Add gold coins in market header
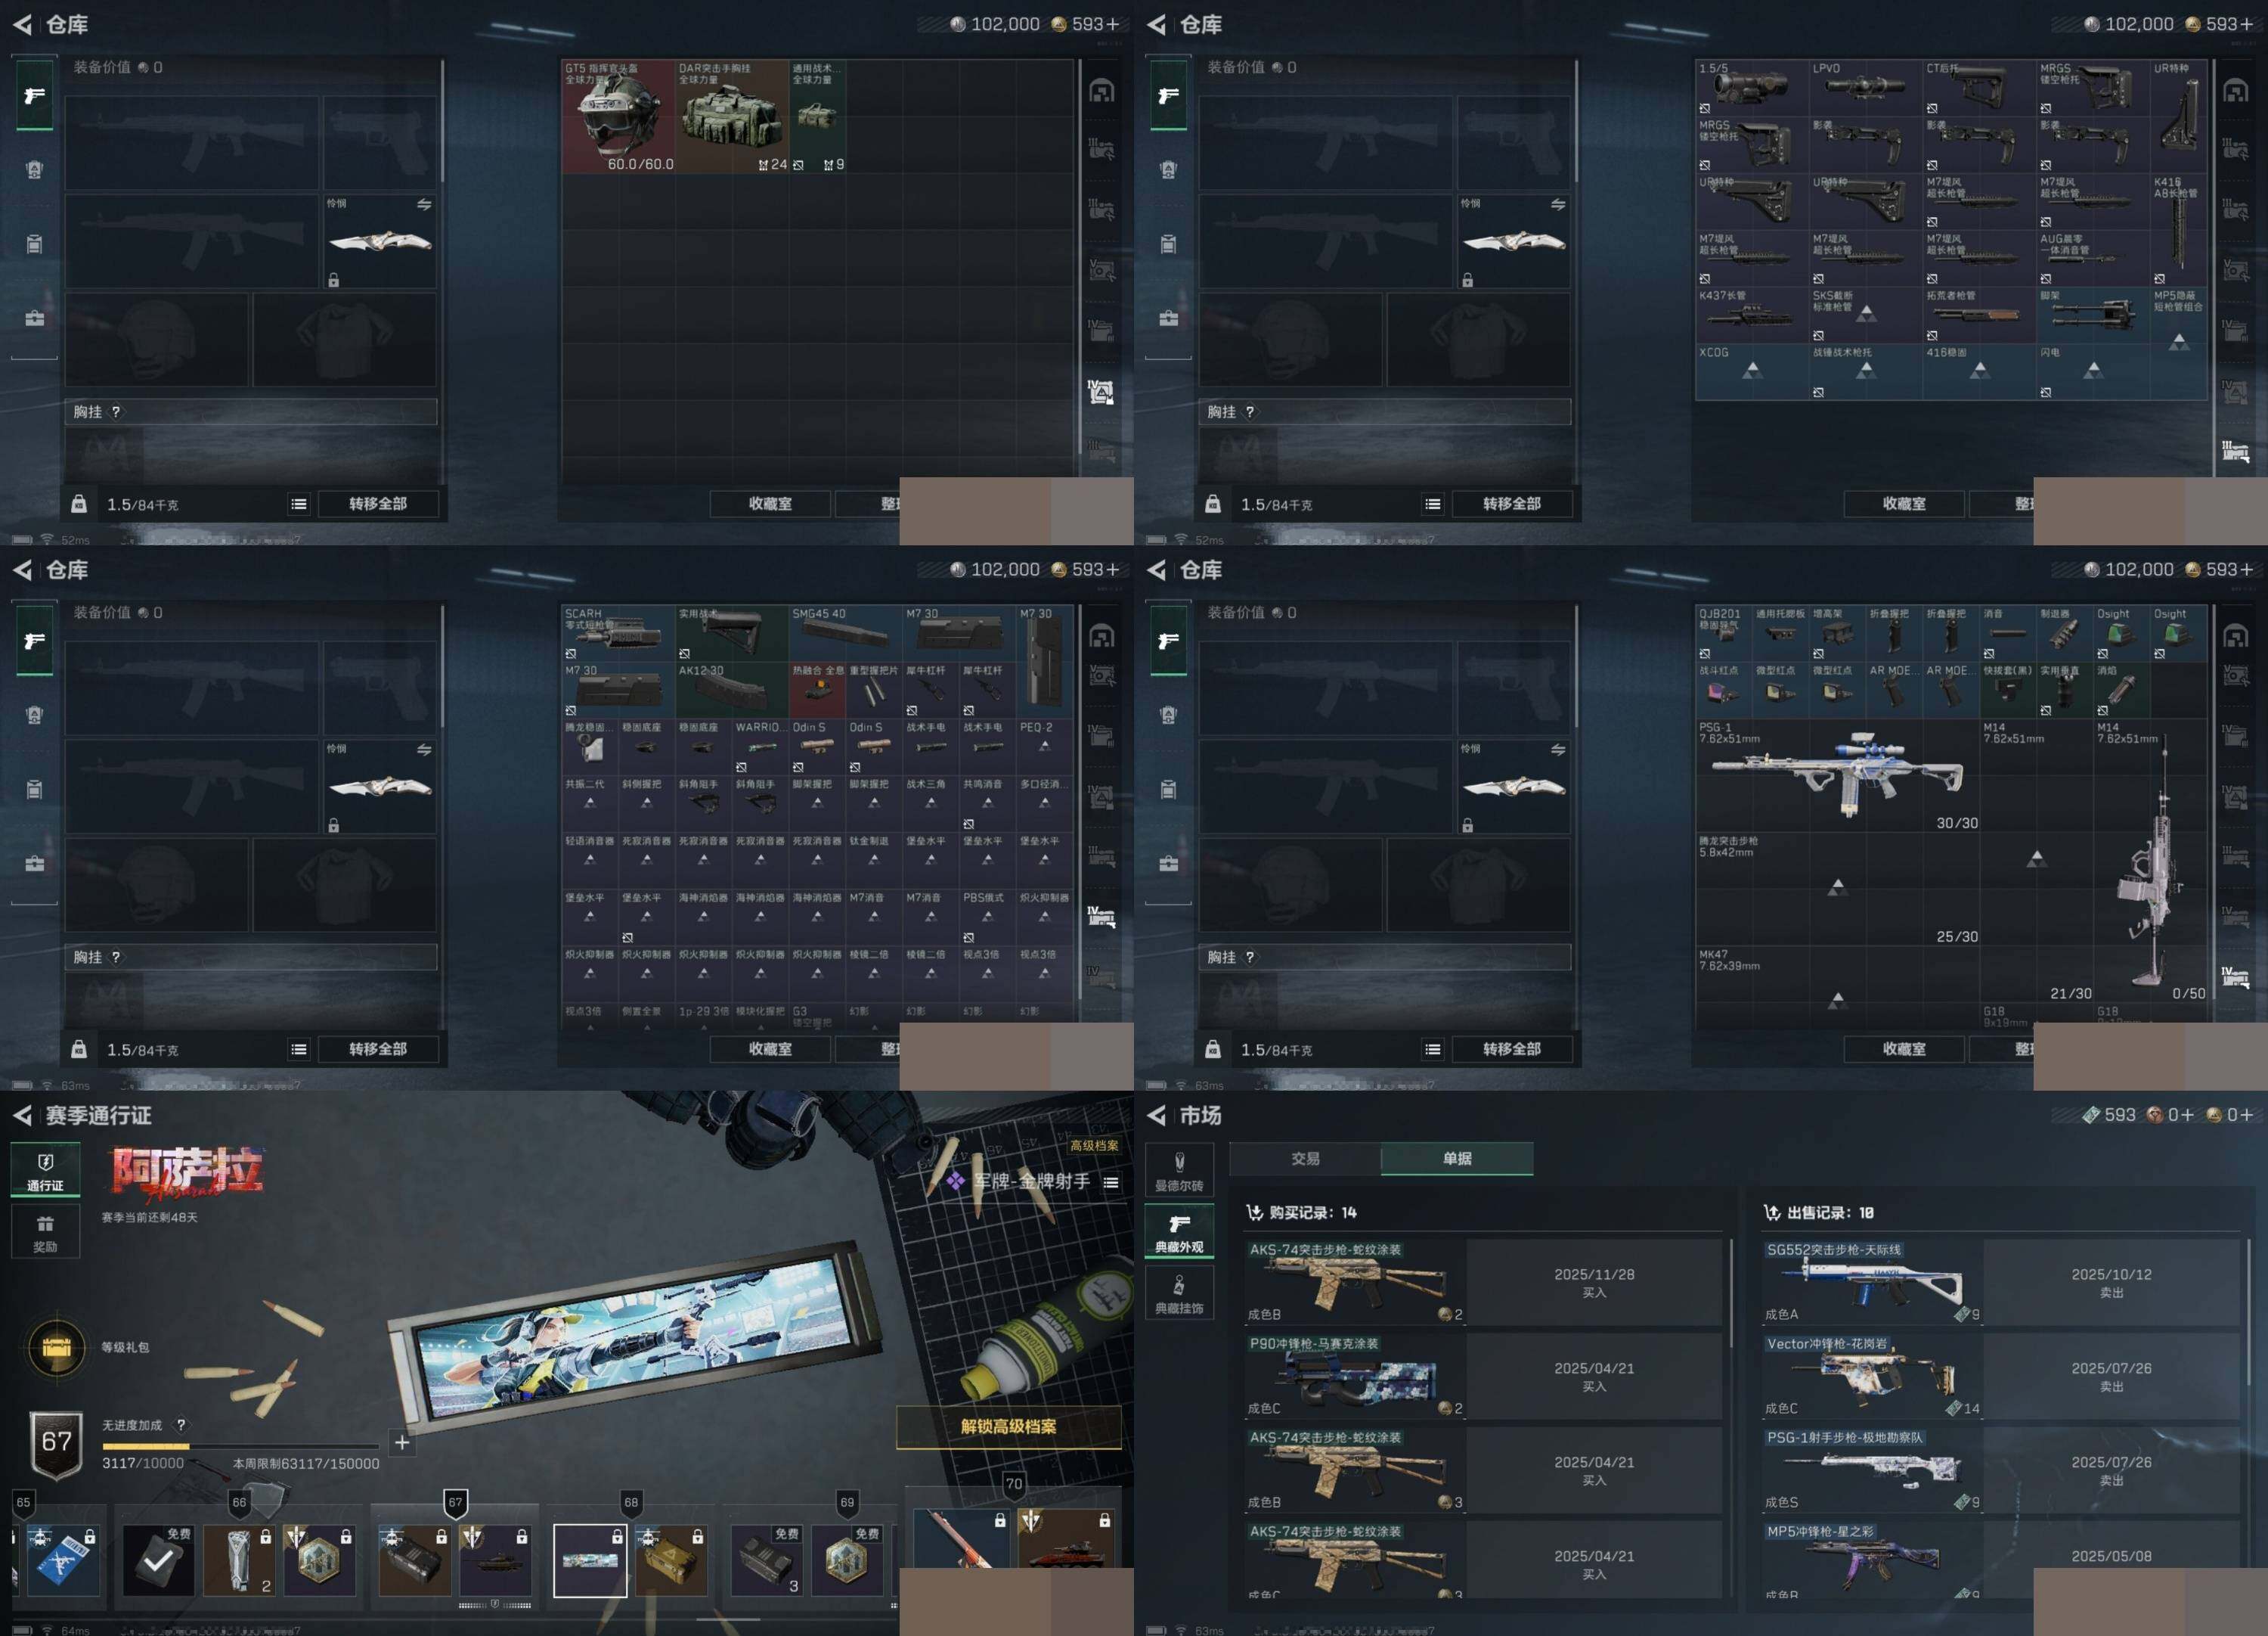 click(2246, 1115)
